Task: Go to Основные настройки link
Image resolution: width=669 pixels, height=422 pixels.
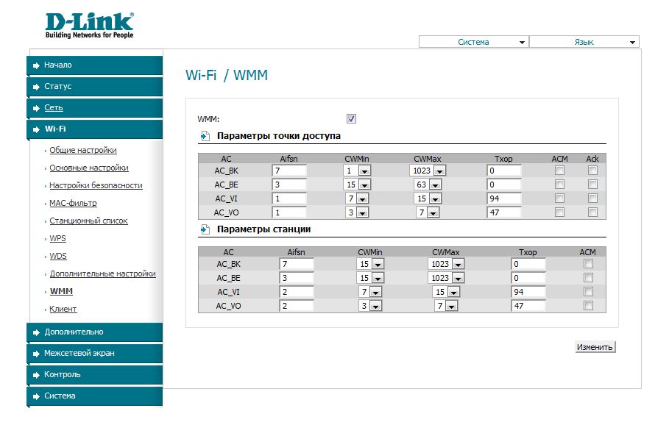Action: tap(89, 168)
